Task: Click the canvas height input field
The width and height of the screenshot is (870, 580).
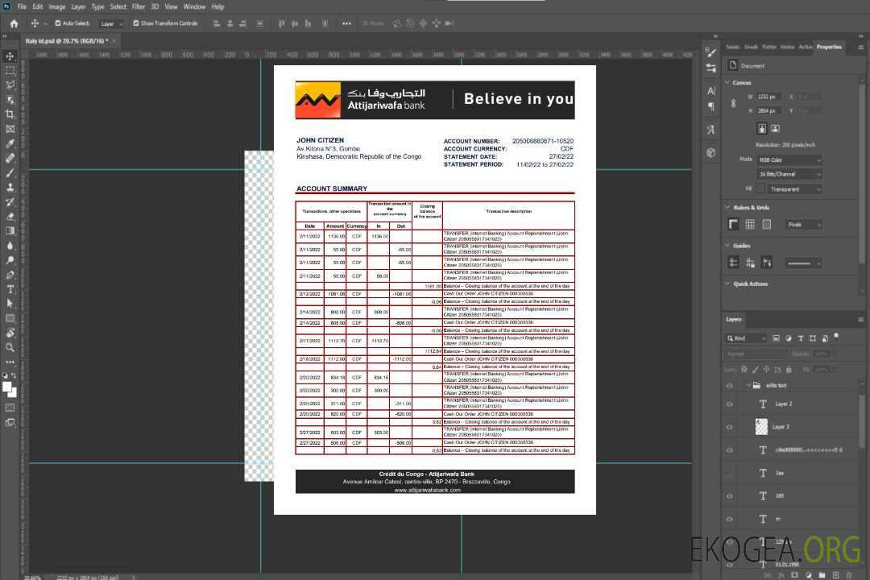Action: (768, 111)
